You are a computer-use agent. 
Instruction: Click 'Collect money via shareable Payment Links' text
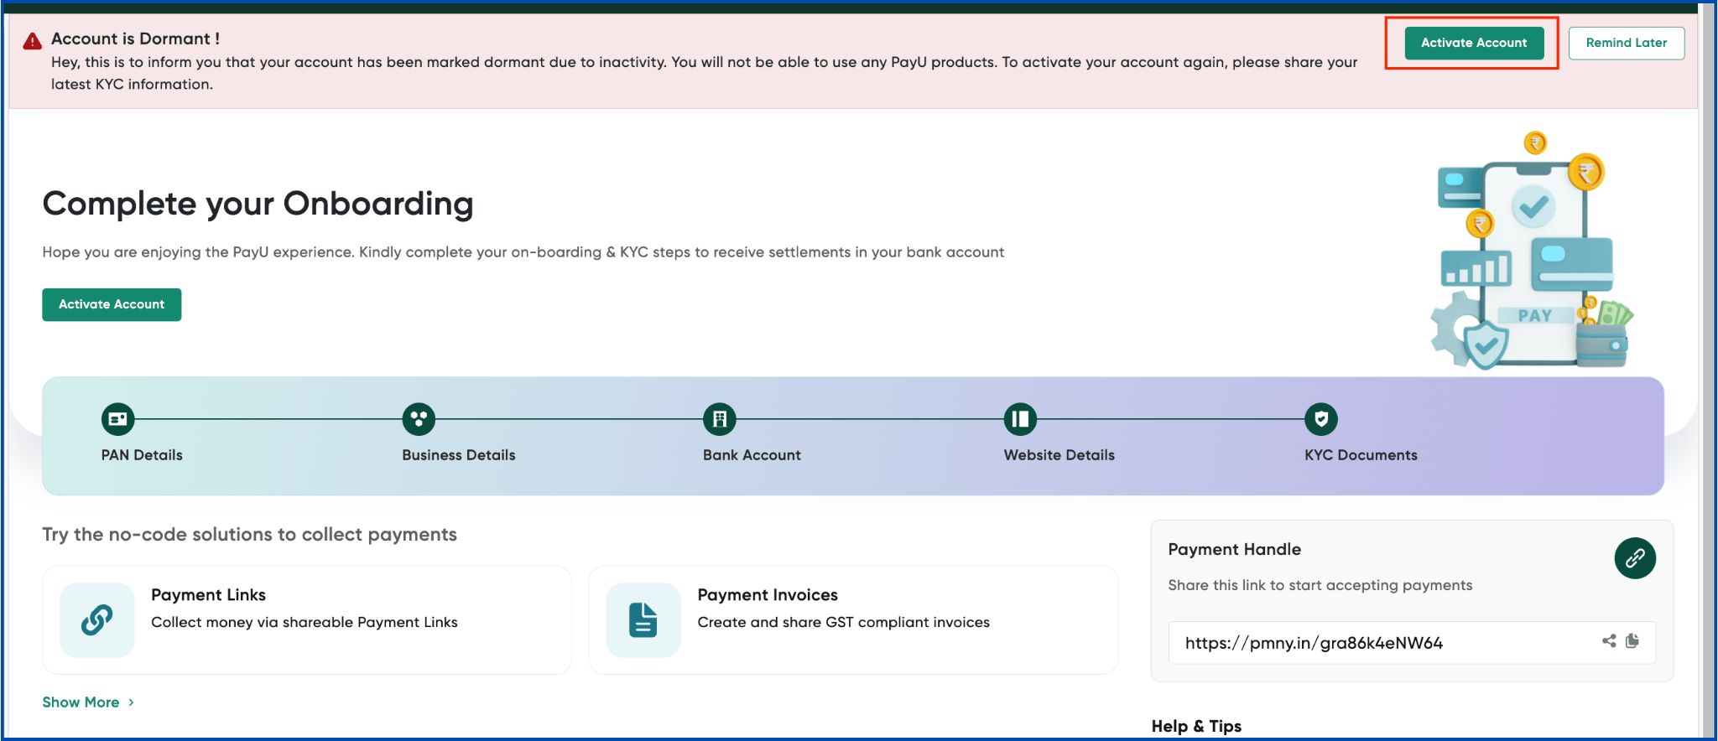pos(305,622)
